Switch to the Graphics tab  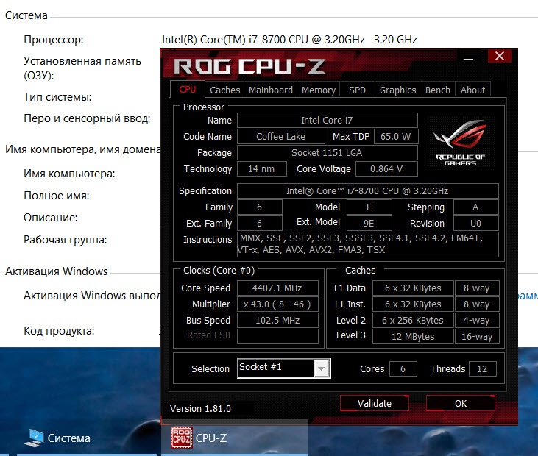click(x=397, y=90)
